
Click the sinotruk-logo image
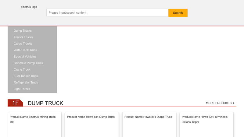click(29, 7)
